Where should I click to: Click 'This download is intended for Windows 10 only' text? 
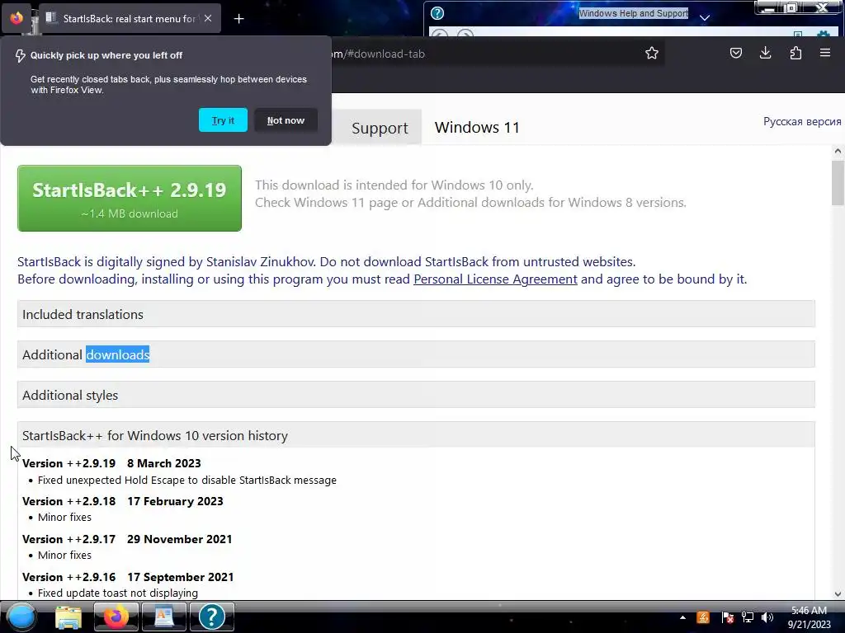(x=394, y=185)
